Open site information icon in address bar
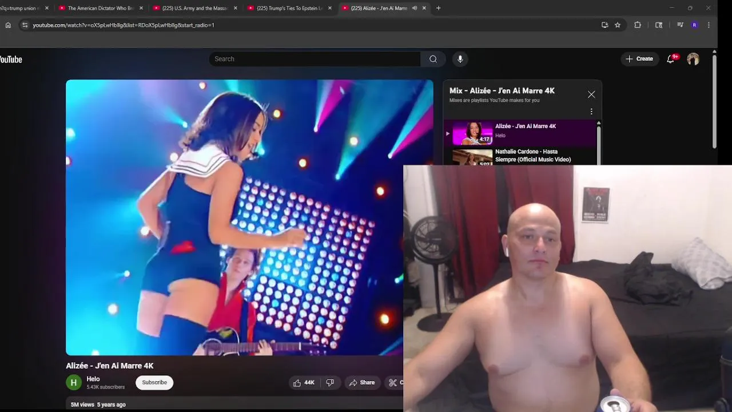732x412 pixels. 25,25
